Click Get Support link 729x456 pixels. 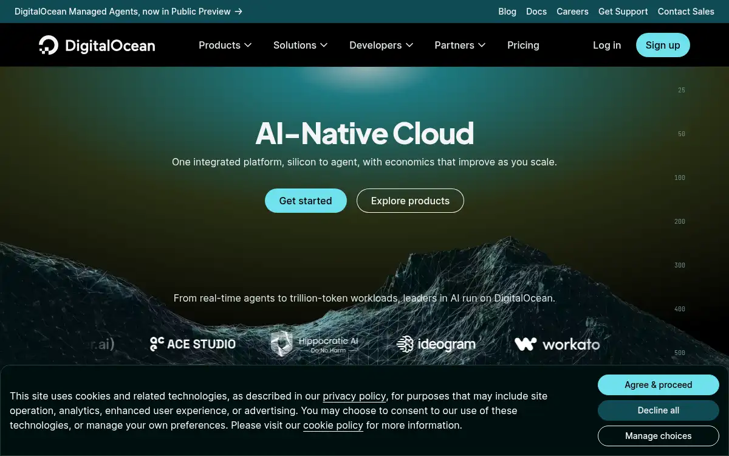pyautogui.click(x=623, y=12)
